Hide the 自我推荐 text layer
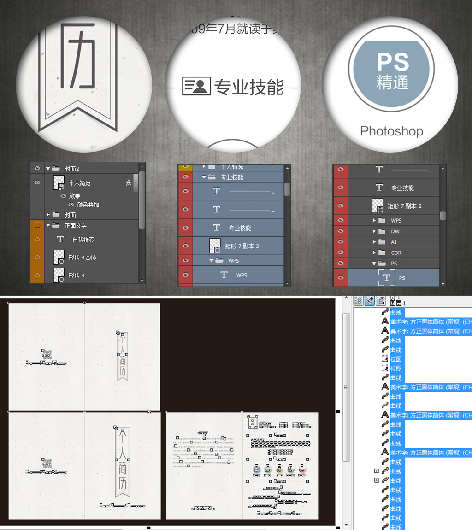The height and width of the screenshot is (530, 472). tap(37, 239)
